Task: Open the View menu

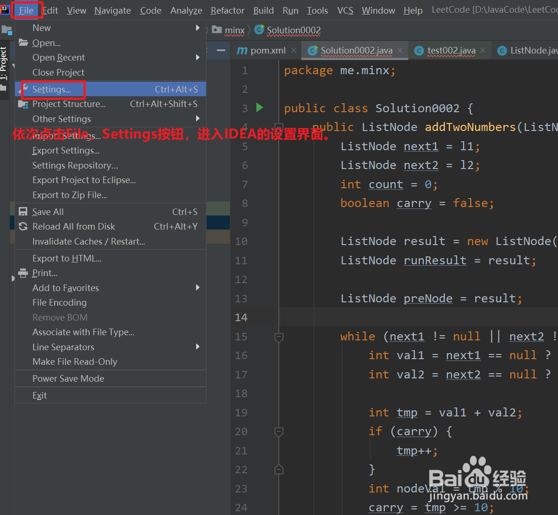Action: 76,10
